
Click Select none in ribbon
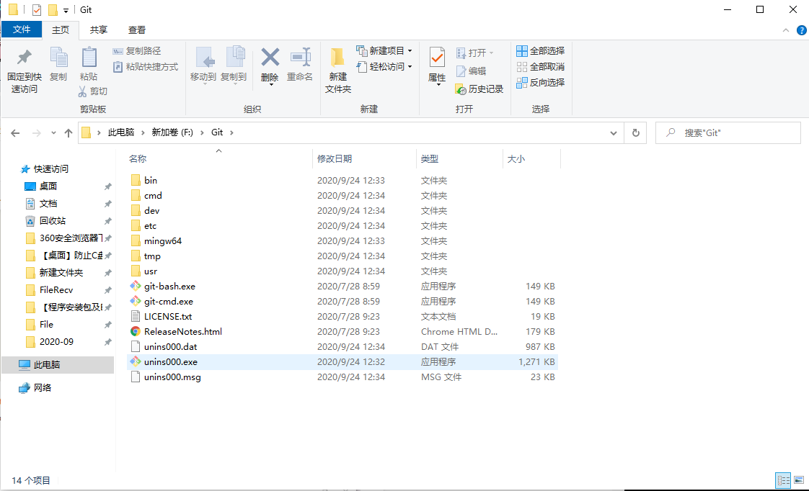(541, 67)
